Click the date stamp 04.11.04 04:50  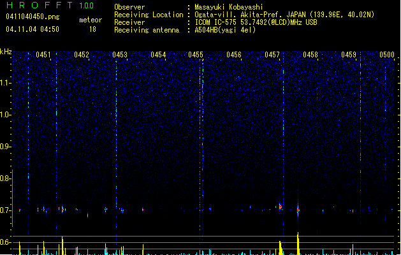click(33, 29)
